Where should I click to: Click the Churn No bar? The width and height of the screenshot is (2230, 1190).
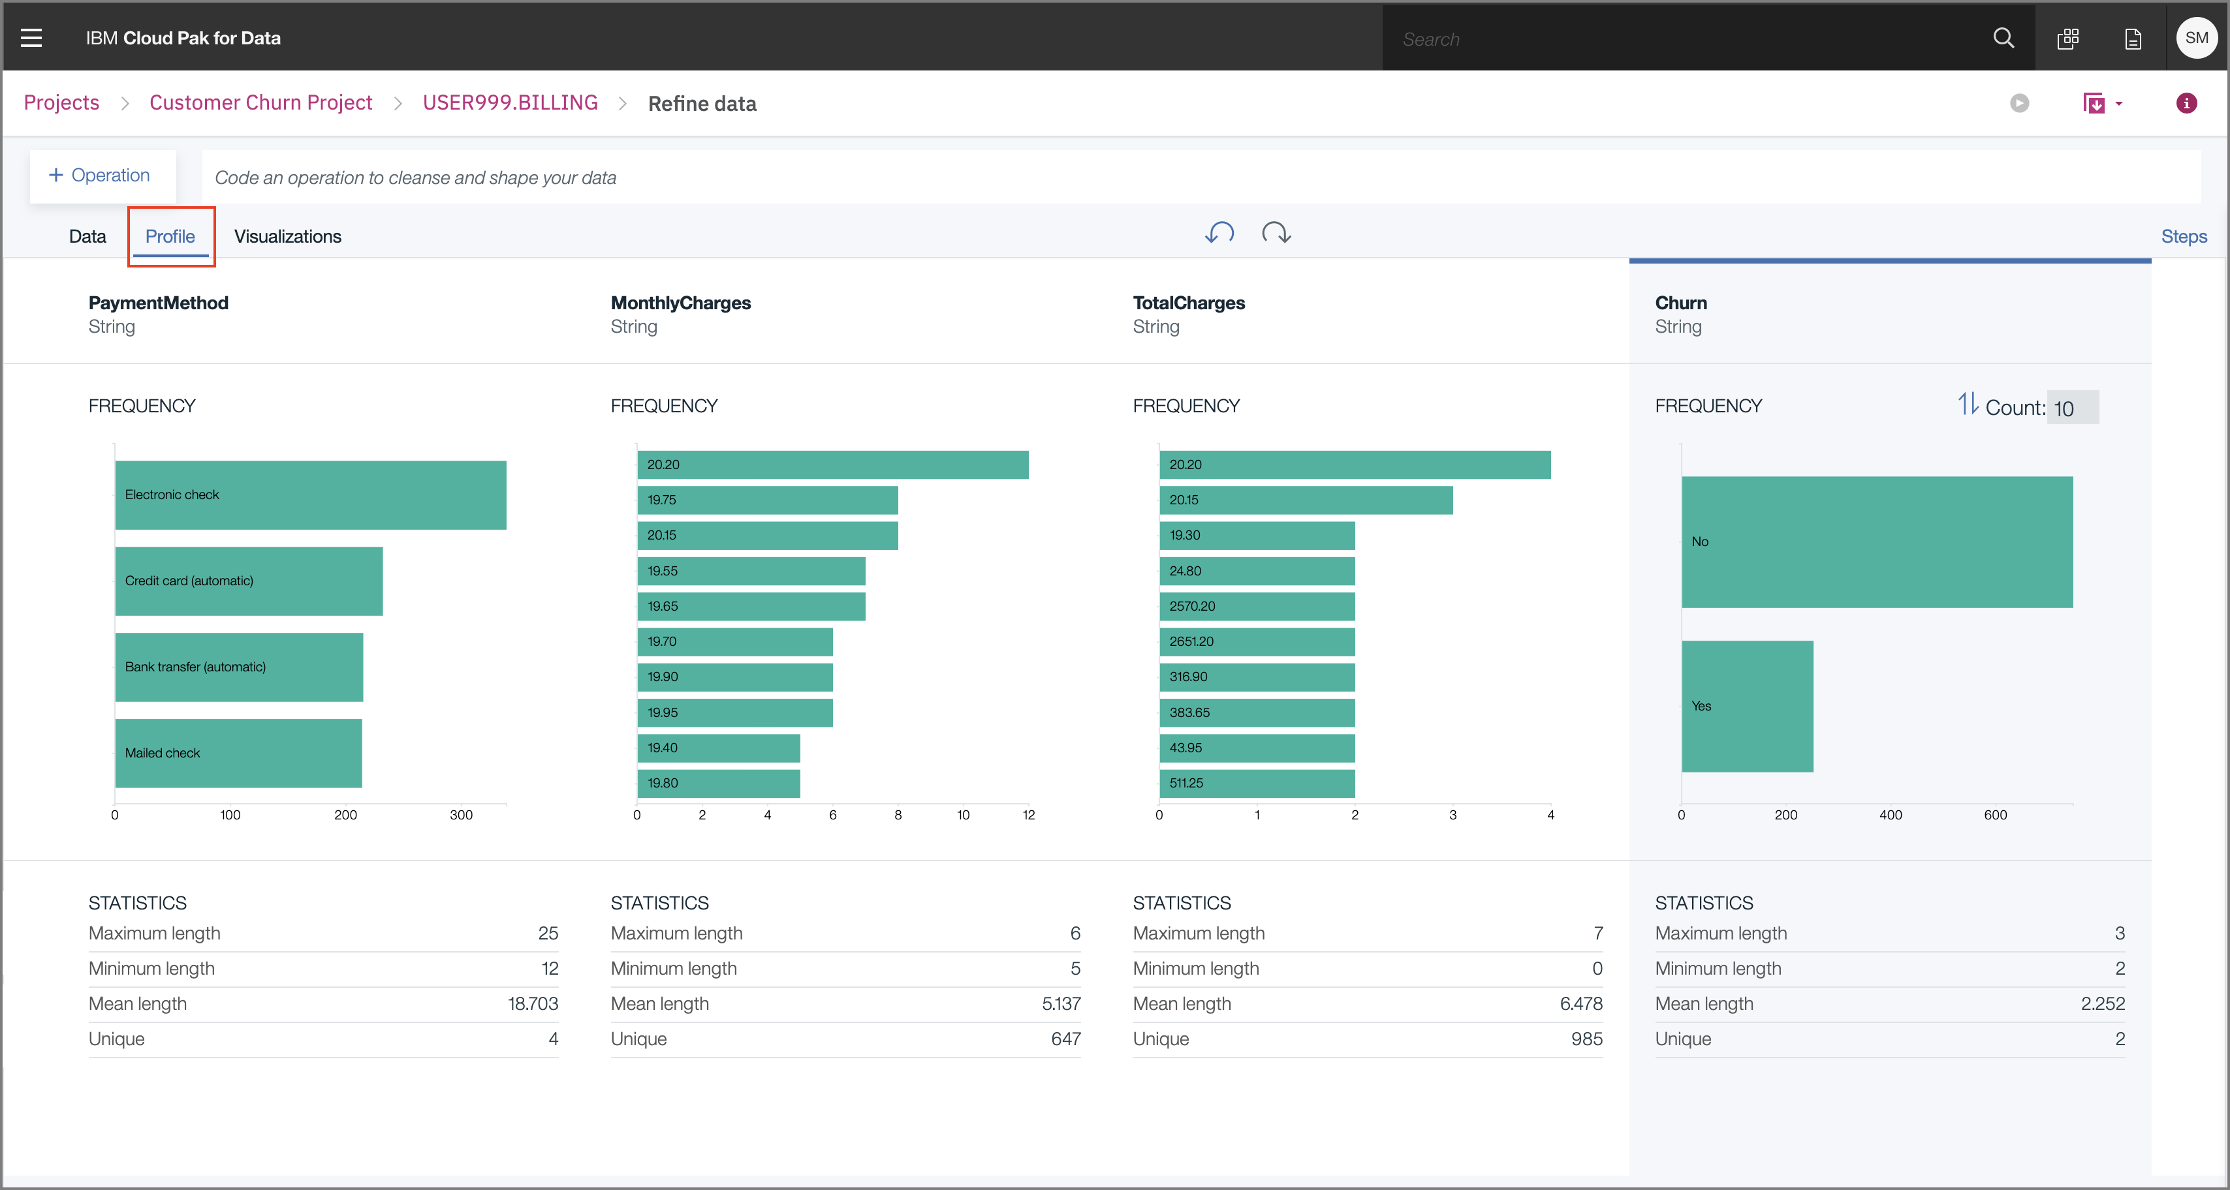click(x=1877, y=542)
